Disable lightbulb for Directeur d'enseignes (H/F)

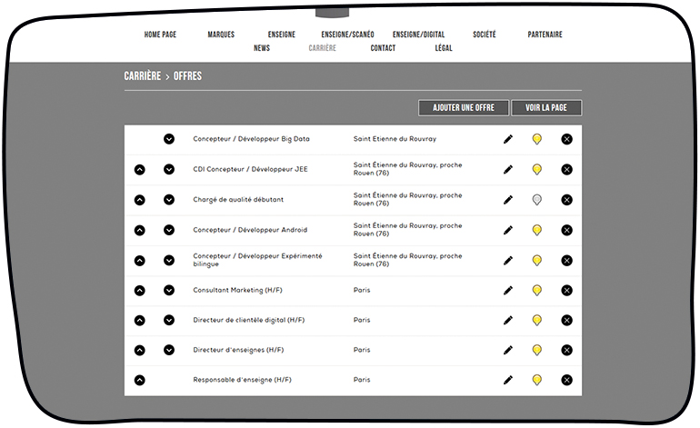537,350
